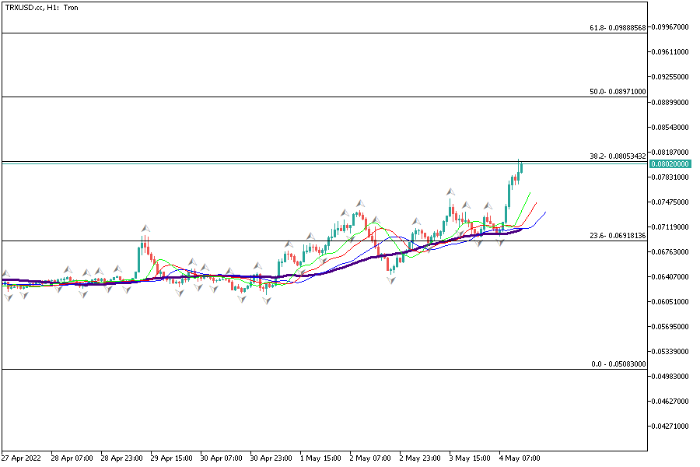Click the 27 Apr 2022 time axis label
The image size is (700, 467).
point(23,458)
